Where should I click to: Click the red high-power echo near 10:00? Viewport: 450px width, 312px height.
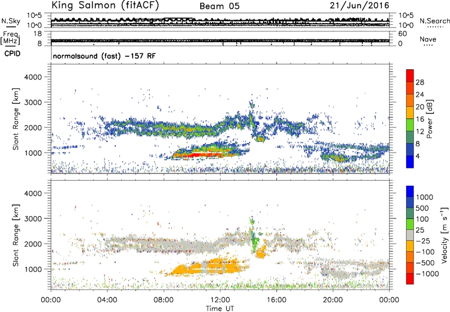198,155
